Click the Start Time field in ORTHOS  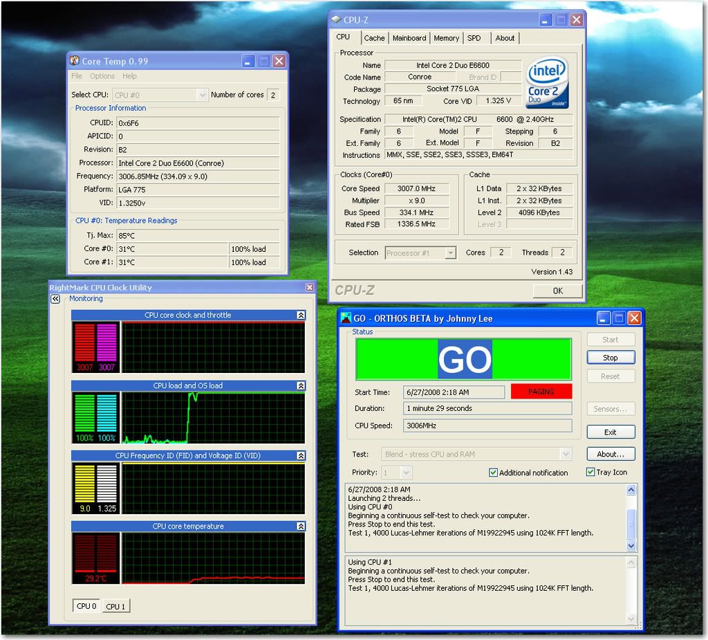[454, 392]
